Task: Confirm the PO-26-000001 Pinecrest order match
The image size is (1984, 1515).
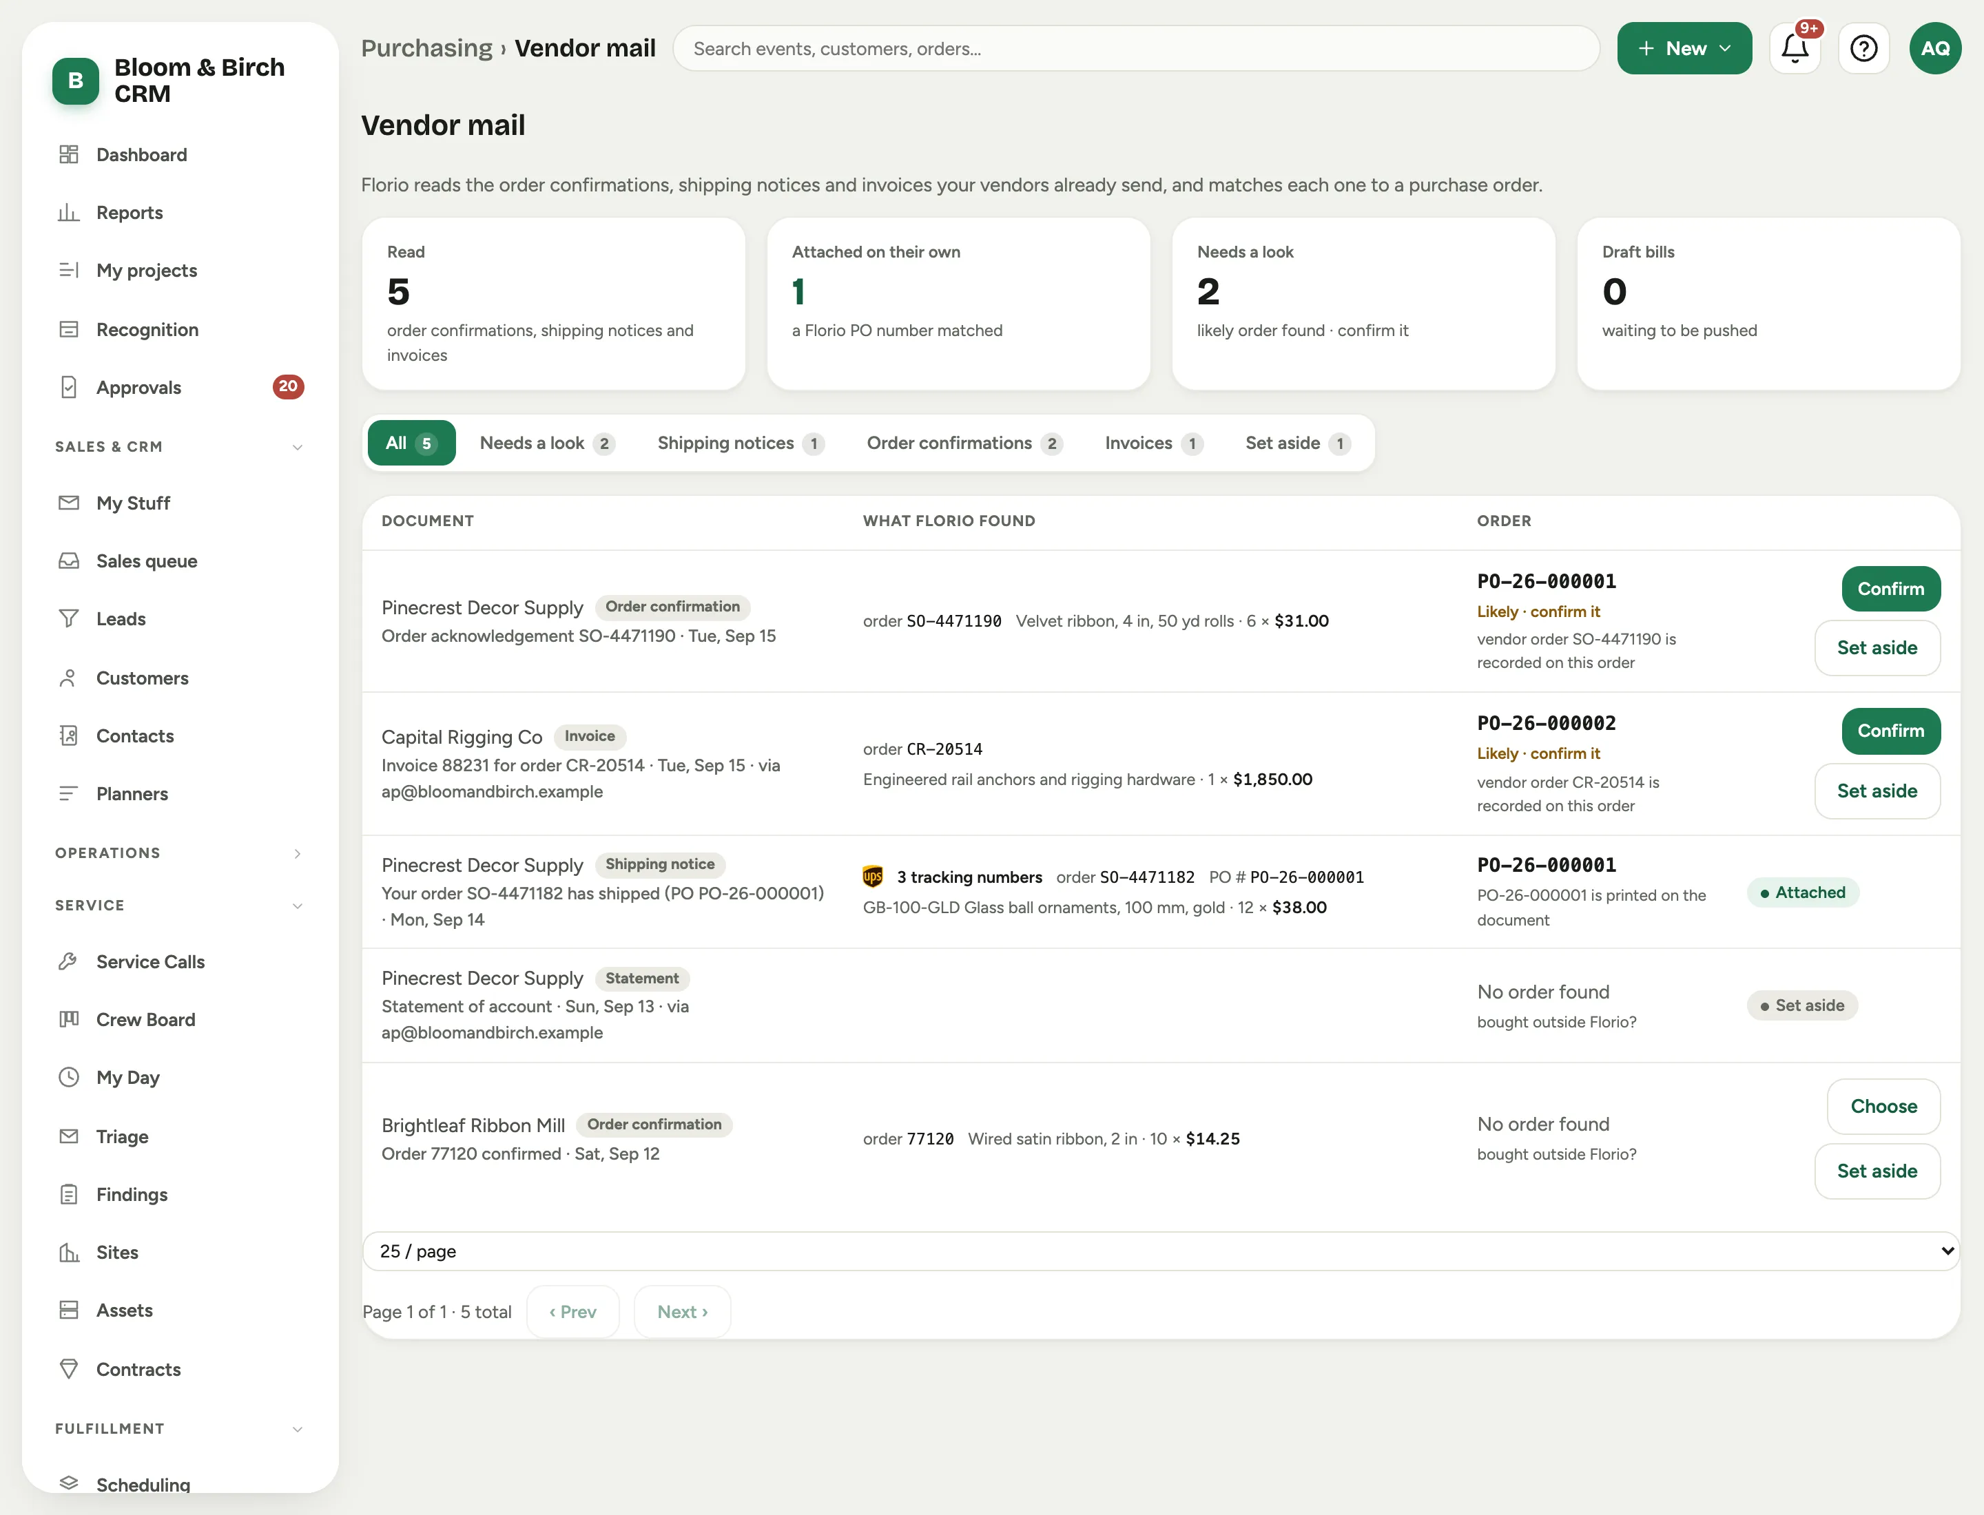Action: pos(1891,589)
